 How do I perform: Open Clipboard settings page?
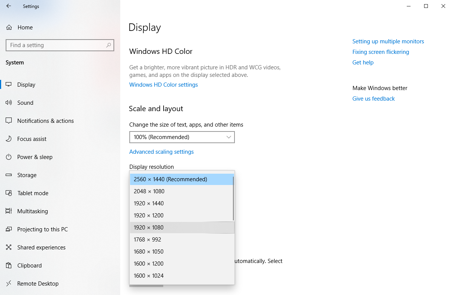pos(60,265)
